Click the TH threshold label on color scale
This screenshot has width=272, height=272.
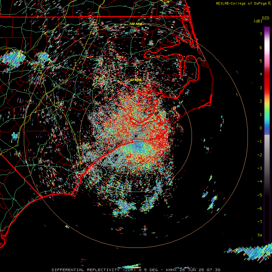pyautogui.click(x=260, y=235)
